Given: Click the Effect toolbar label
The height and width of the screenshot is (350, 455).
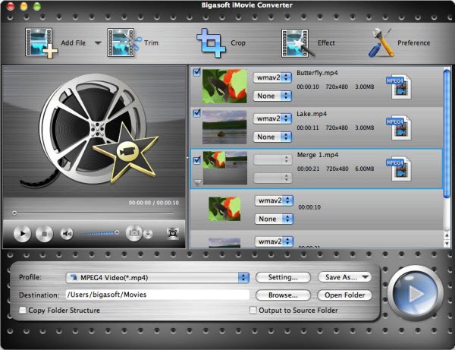Looking at the screenshot, I should pos(326,43).
